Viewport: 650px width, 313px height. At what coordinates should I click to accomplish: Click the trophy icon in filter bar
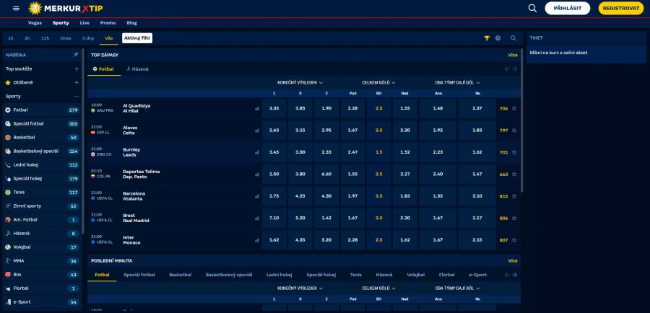[x=487, y=38]
